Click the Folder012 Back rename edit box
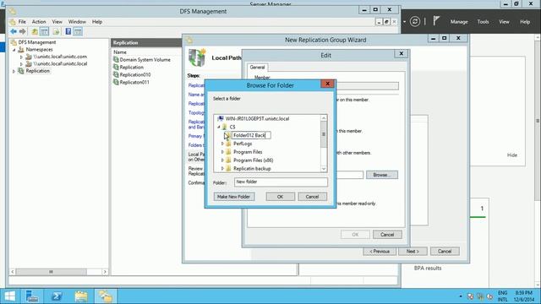541x304 pixels. coord(251,135)
